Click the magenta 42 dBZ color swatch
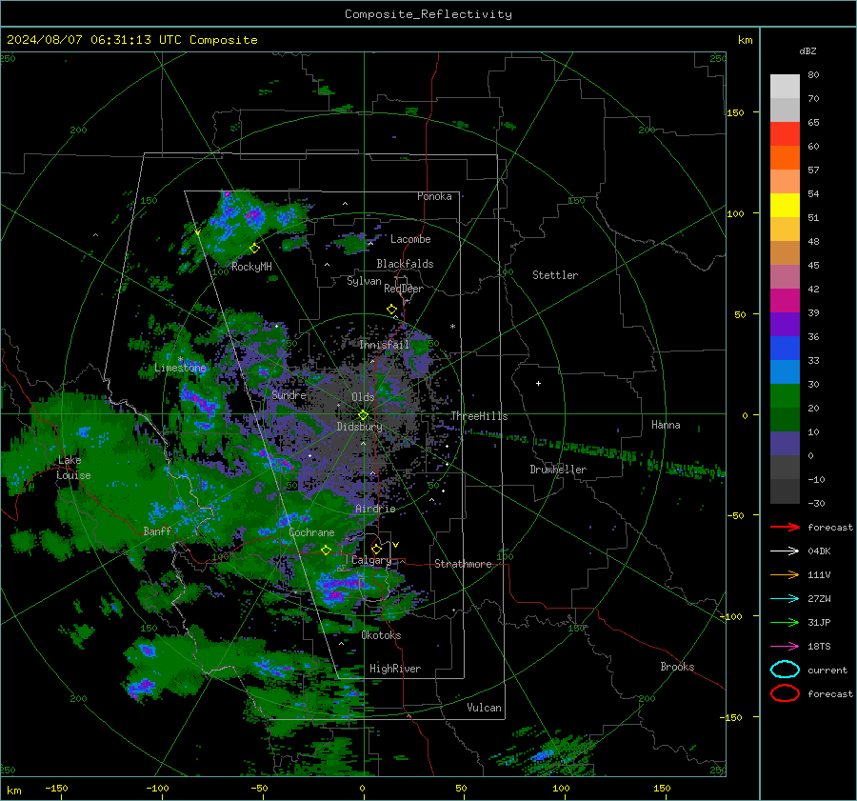Viewport: 857px width, 801px height. (785, 300)
